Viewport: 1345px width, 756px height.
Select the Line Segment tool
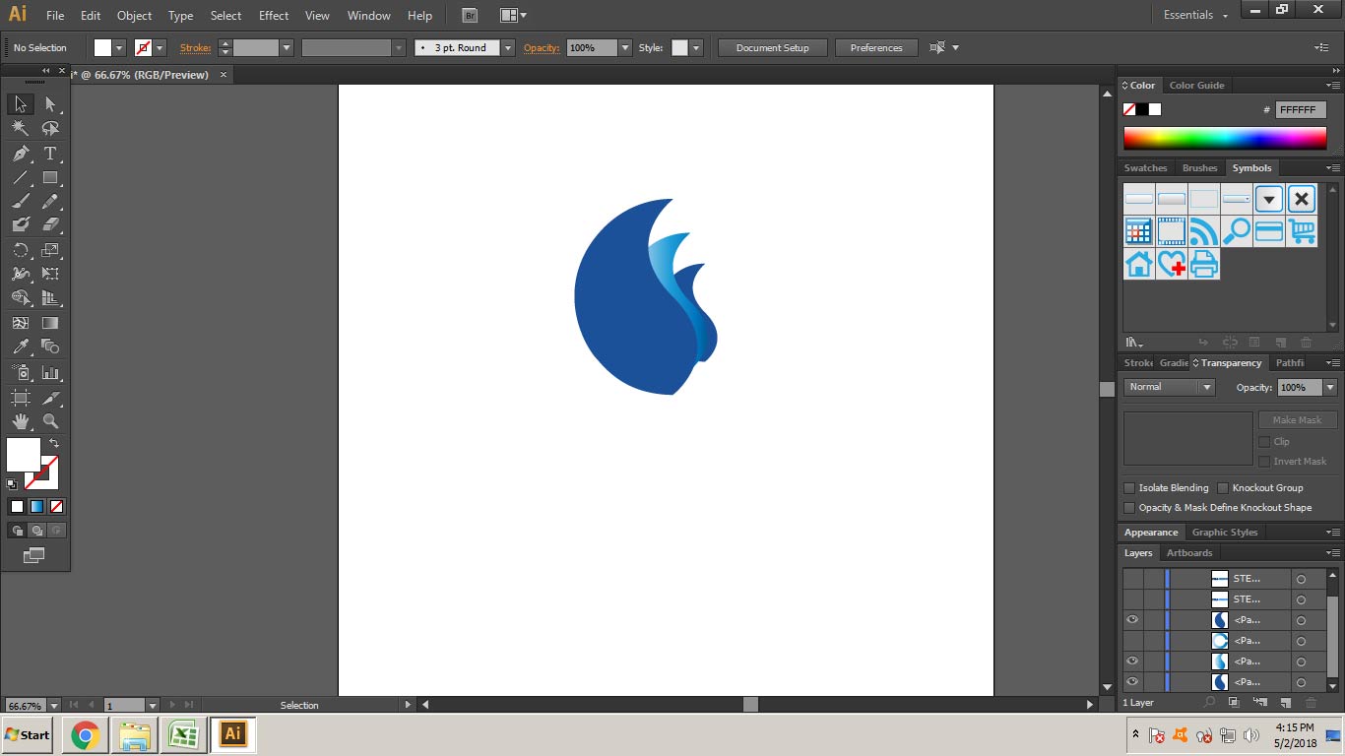[20, 178]
